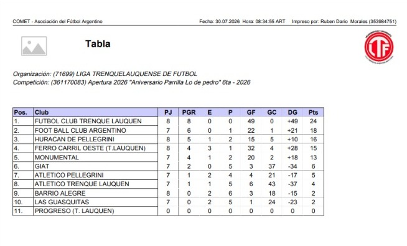407x246 pixels.
Task: Select FUTBOL CLUB TRENQUE LAUQUEN row
Action: coord(168,121)
